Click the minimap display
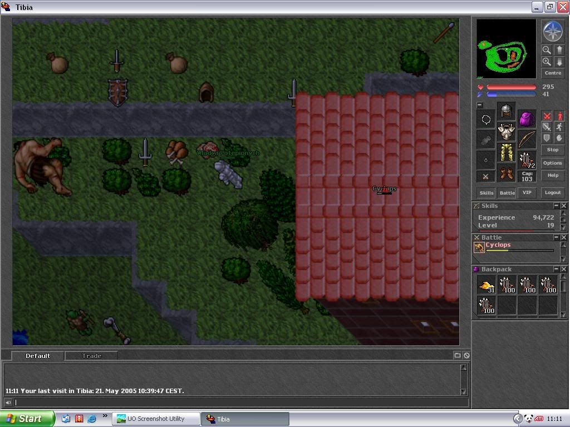 pos(506,49)
